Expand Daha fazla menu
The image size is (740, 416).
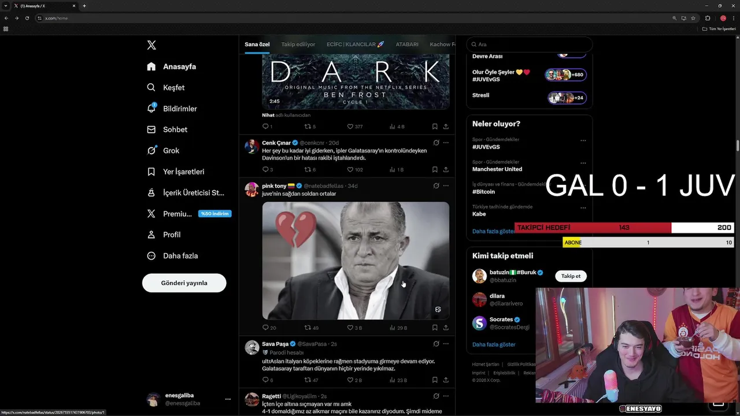coord(172,255)
